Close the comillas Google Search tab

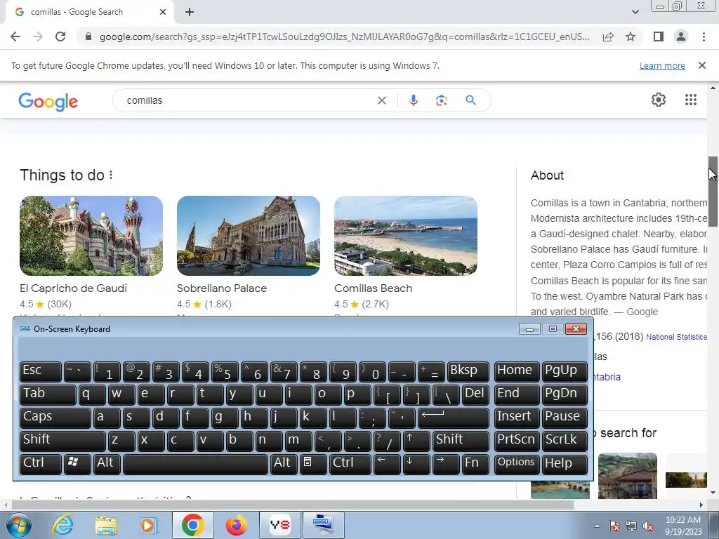click(163, 13)
